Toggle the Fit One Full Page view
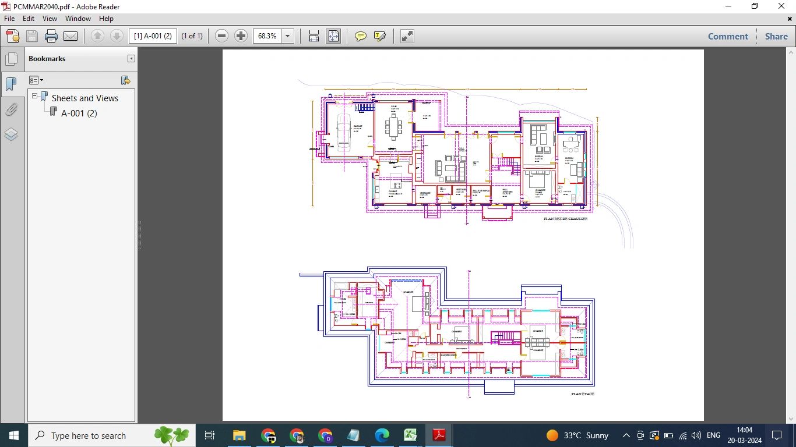Screen dimensions: 796x447 (333, 36)
